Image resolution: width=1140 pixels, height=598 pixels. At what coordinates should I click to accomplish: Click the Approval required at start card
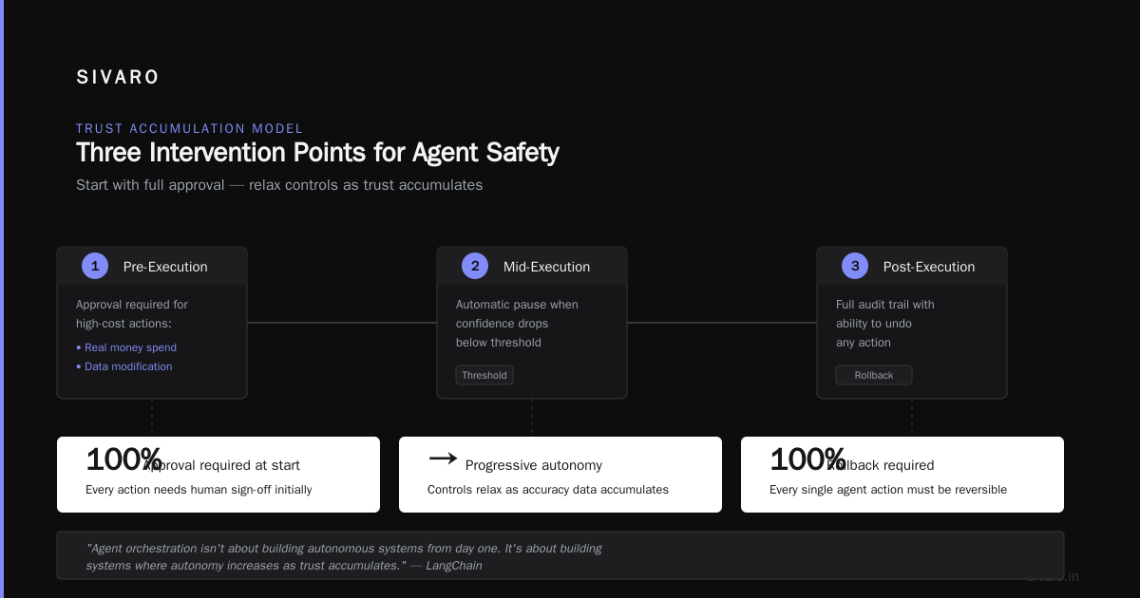tap(218, 475)
